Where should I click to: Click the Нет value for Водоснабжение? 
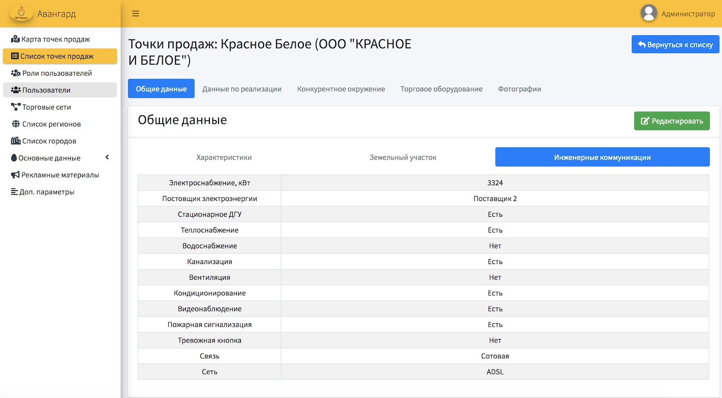(495, 246)
